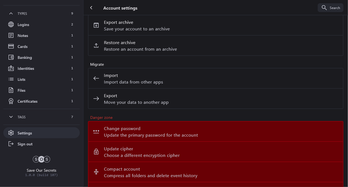Click the Files attachment icon
The height and width of the screenshot is (187, 348).
[11, 90]
